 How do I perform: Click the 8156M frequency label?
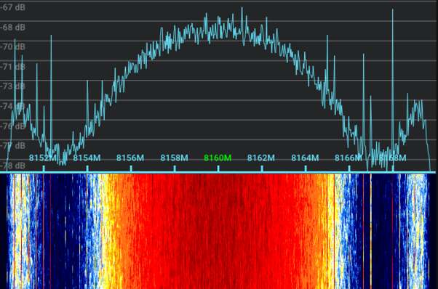130,158
